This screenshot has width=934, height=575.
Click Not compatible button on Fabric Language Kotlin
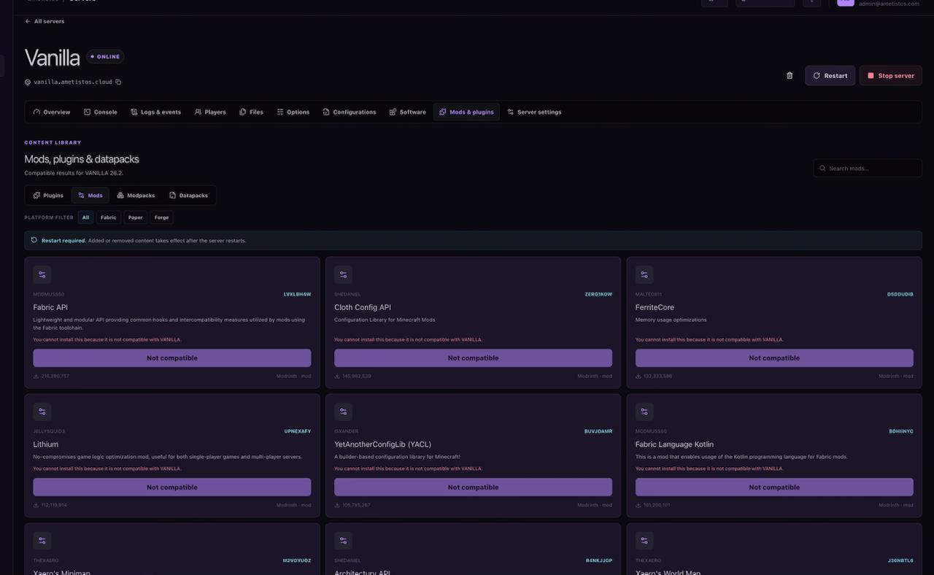click(x=774, y=487)
